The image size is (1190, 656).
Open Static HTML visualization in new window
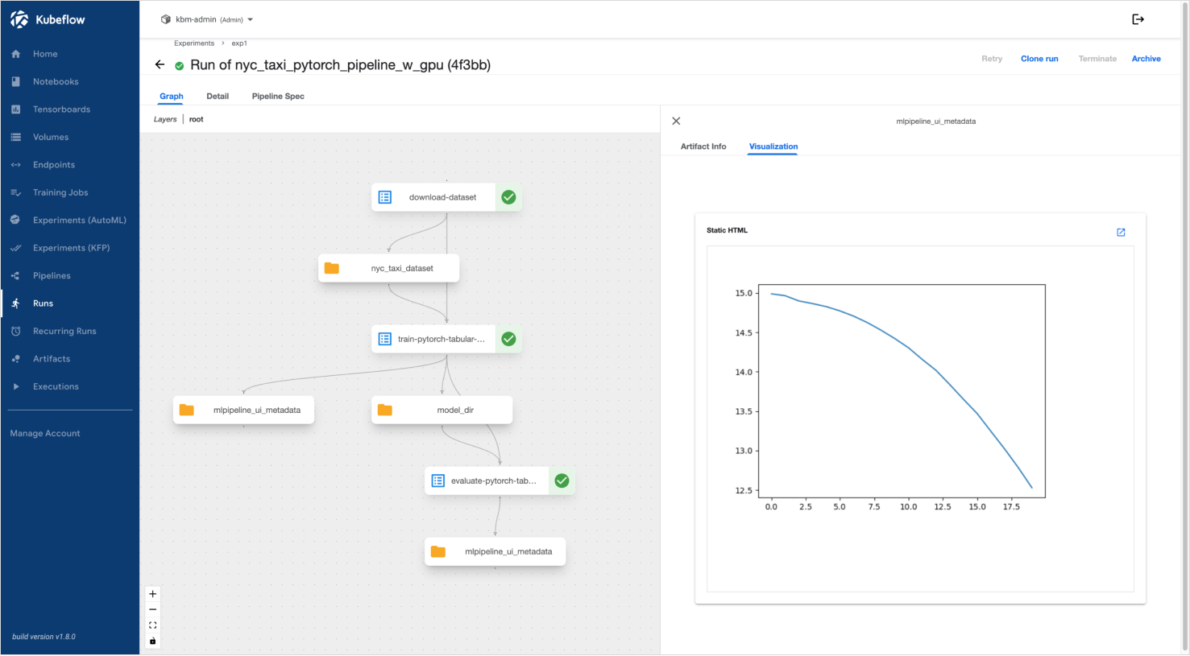(x=1121, y=232)
